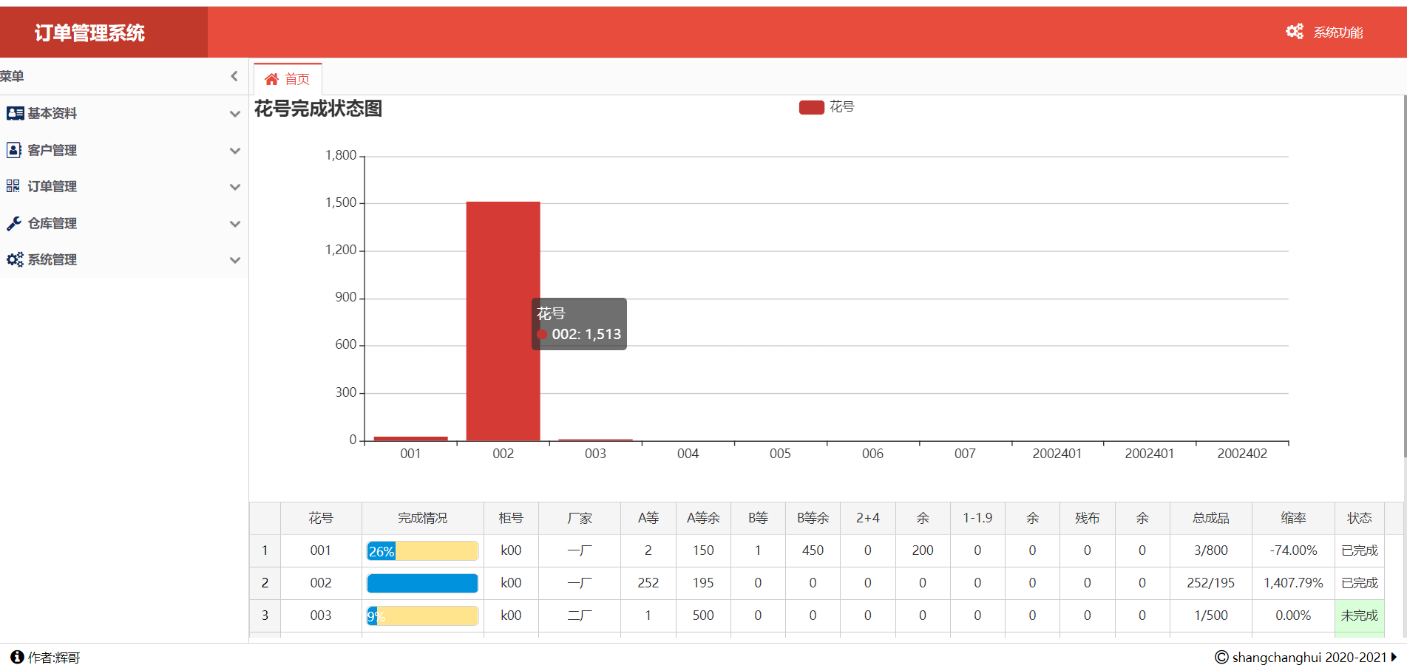Image resolution: width=1407 pixels, height=665 pixels.
Task: Toggle the 花号 legend red swatch
Action: click(812, 107)
